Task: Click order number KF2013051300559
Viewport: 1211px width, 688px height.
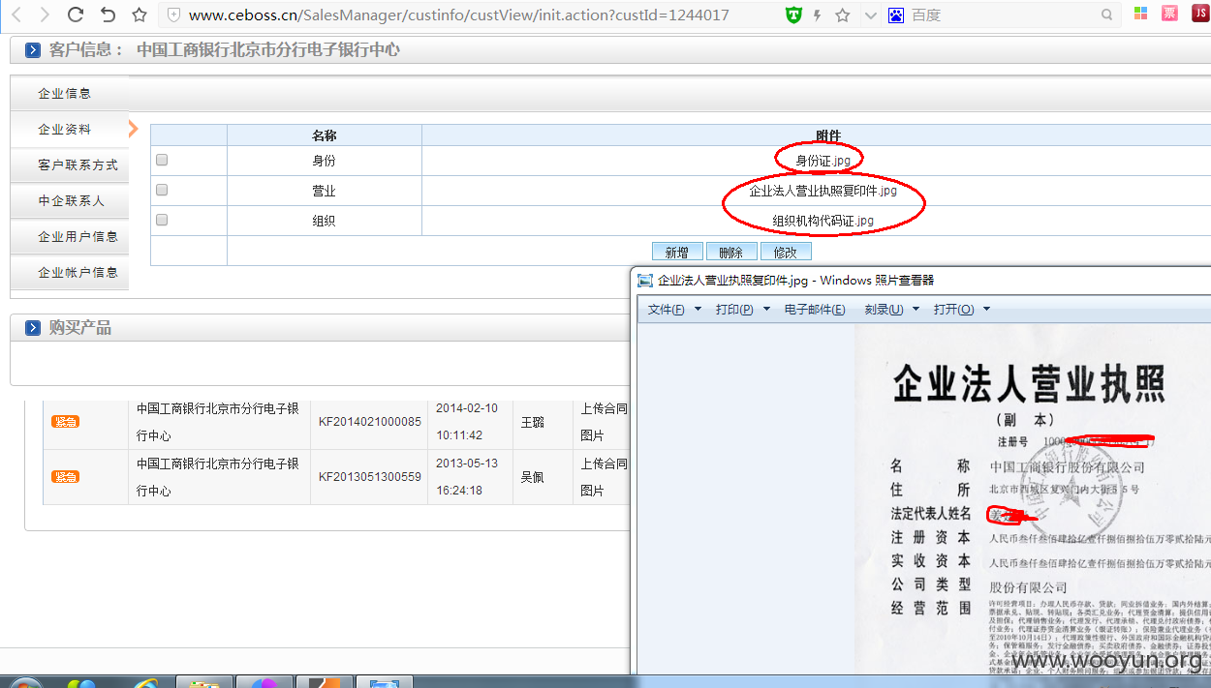Action: tap(370, 477)
